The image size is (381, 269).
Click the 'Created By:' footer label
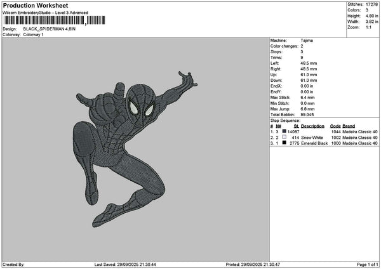tap(13, 265)
